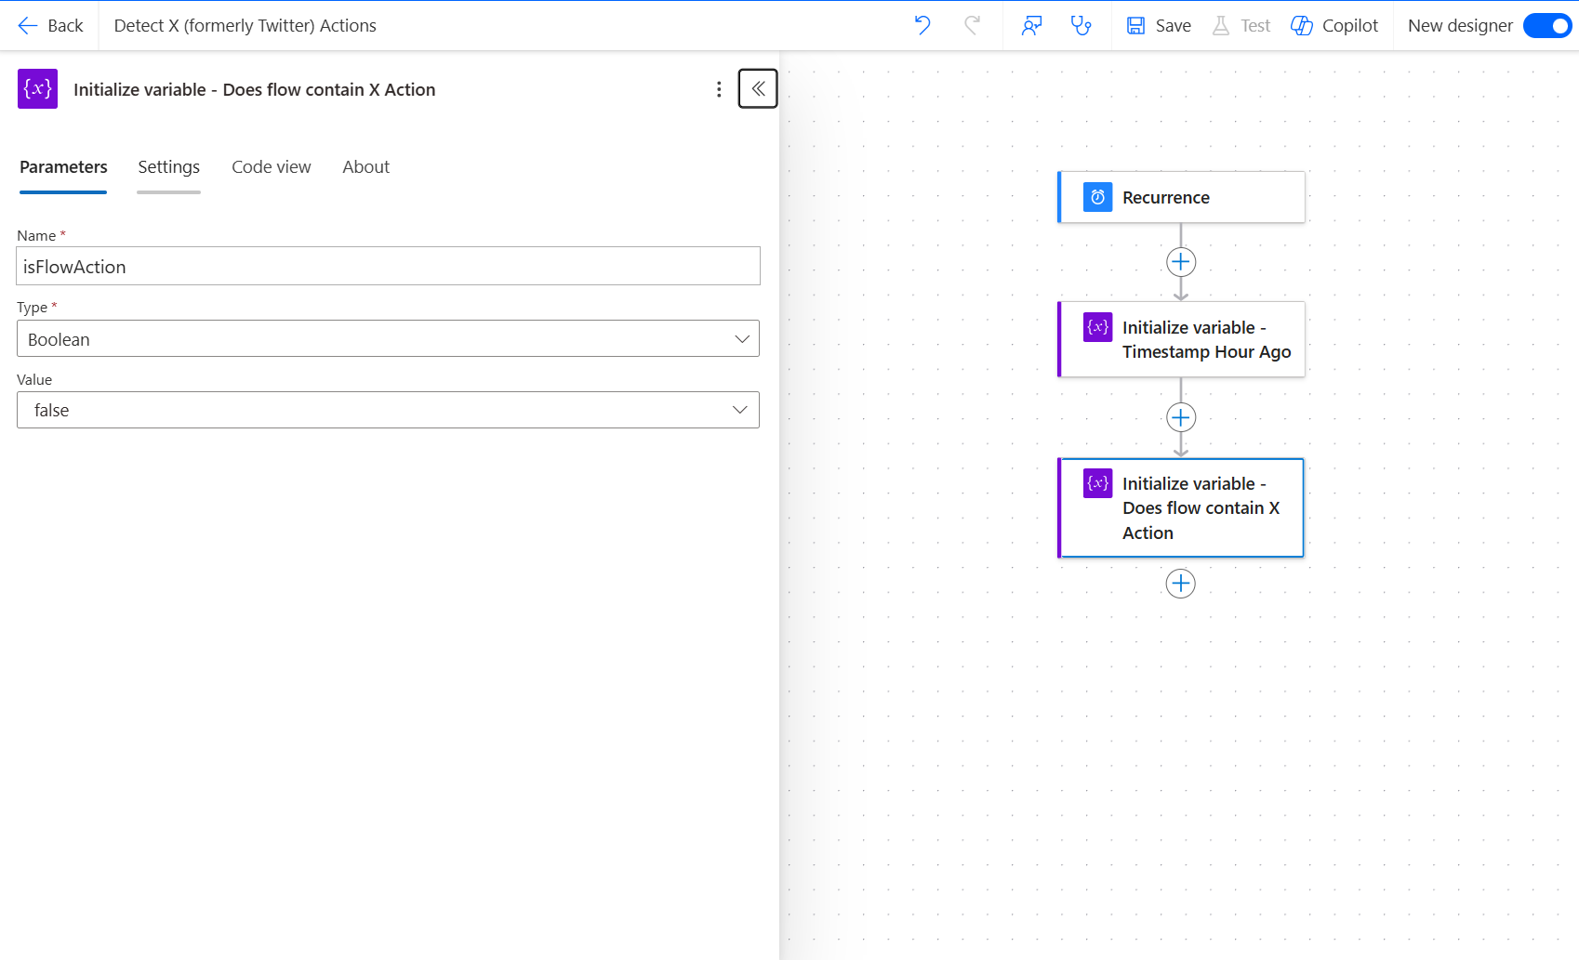Click the Redo icon

tap(974, 25)
